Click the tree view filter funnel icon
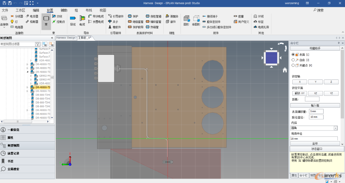This screenshot has width=345, height=183. (x=38, y=44)
